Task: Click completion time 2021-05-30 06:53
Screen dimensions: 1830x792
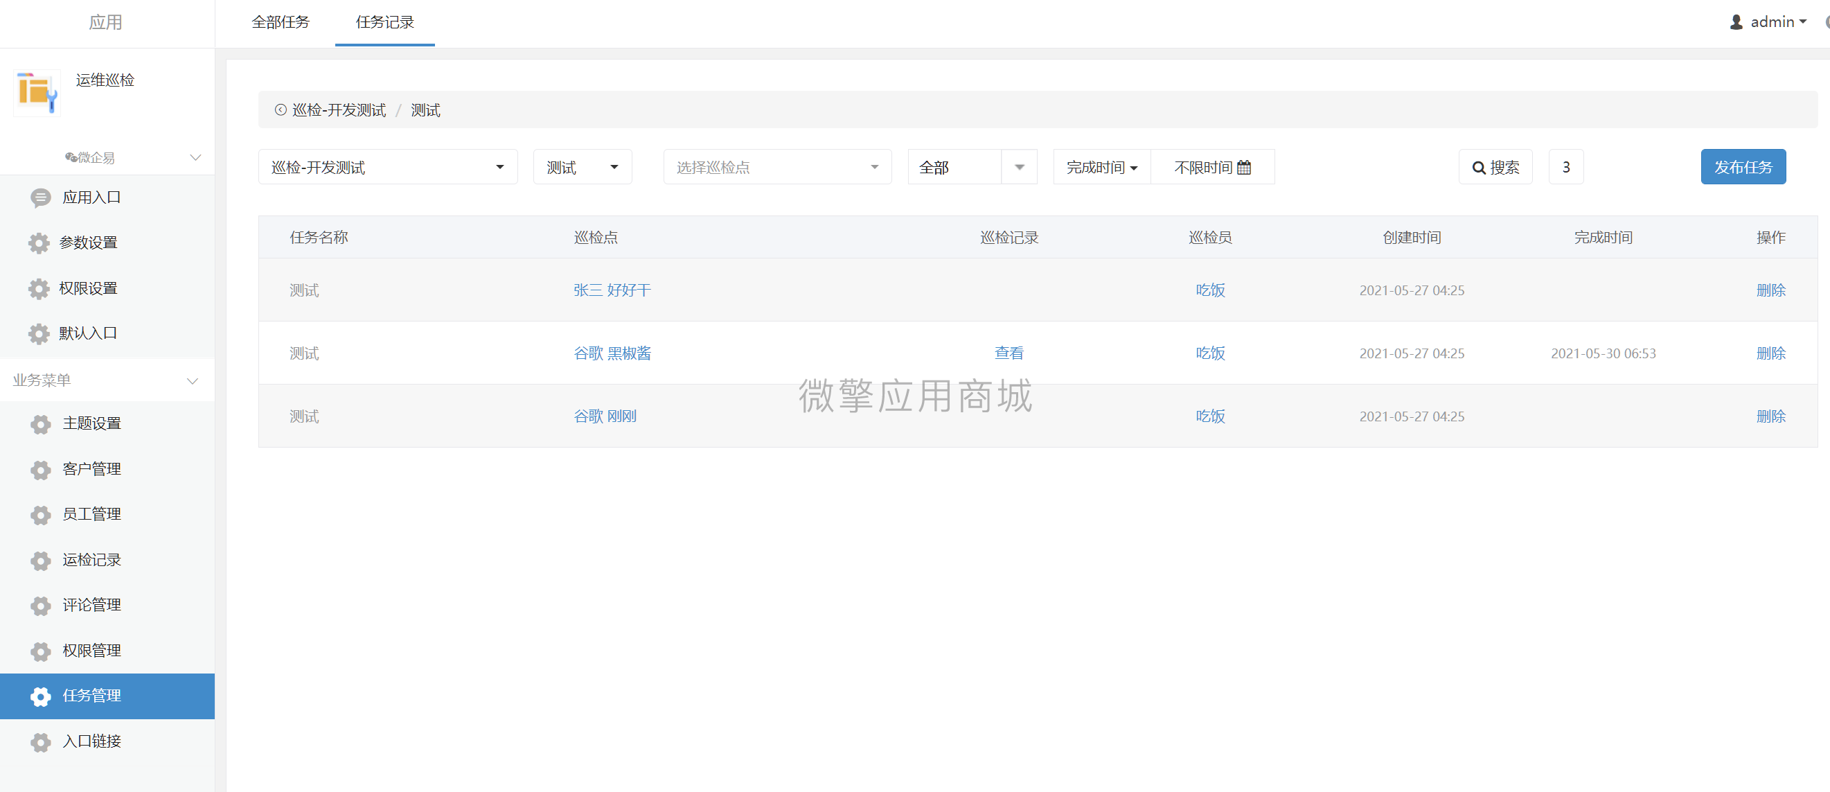Action: point(1604,353)
